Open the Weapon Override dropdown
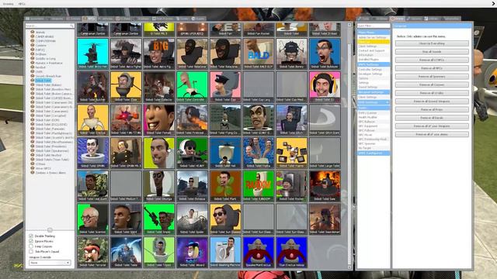497x279 pixels. pos(50,263)
